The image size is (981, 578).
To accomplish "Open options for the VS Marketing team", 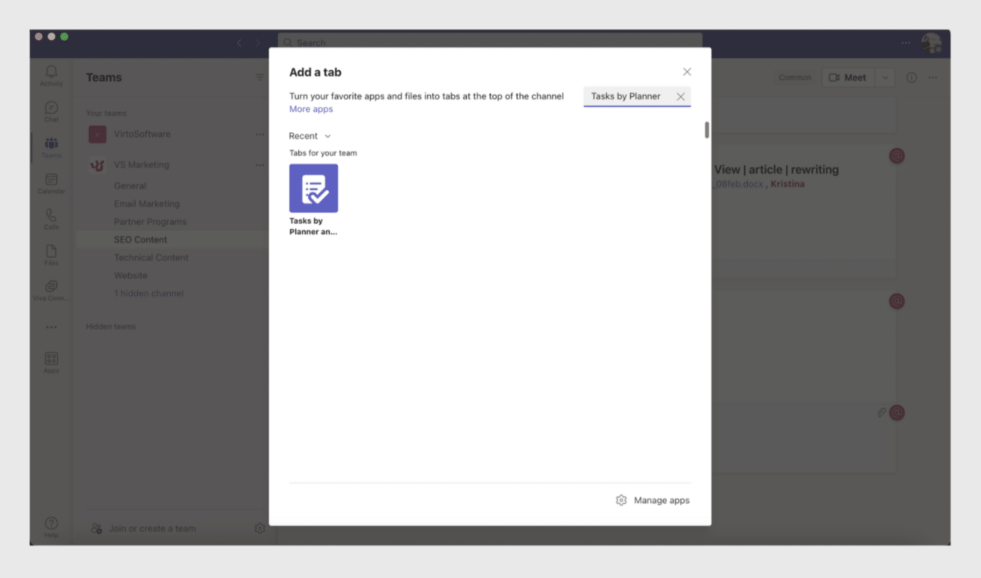I will tap(260, 165).
